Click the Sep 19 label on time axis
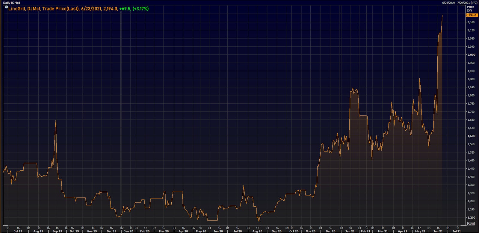The height and width of the screenshot is (233, 479). point(57,231)
